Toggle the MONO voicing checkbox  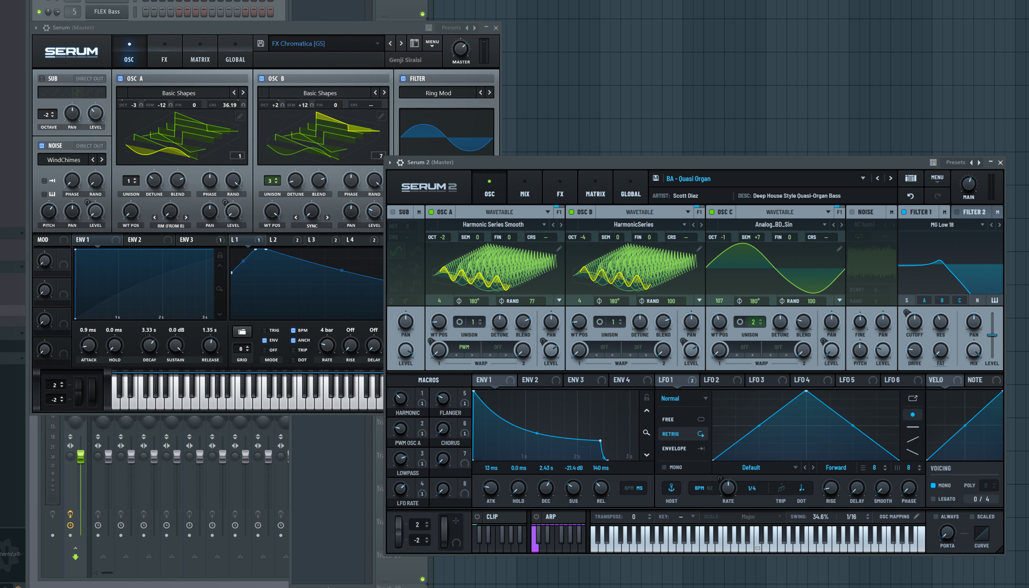(x=933, y=486)
